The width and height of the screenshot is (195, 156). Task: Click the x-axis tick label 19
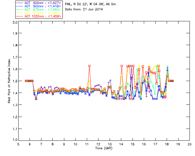(178, 144)
